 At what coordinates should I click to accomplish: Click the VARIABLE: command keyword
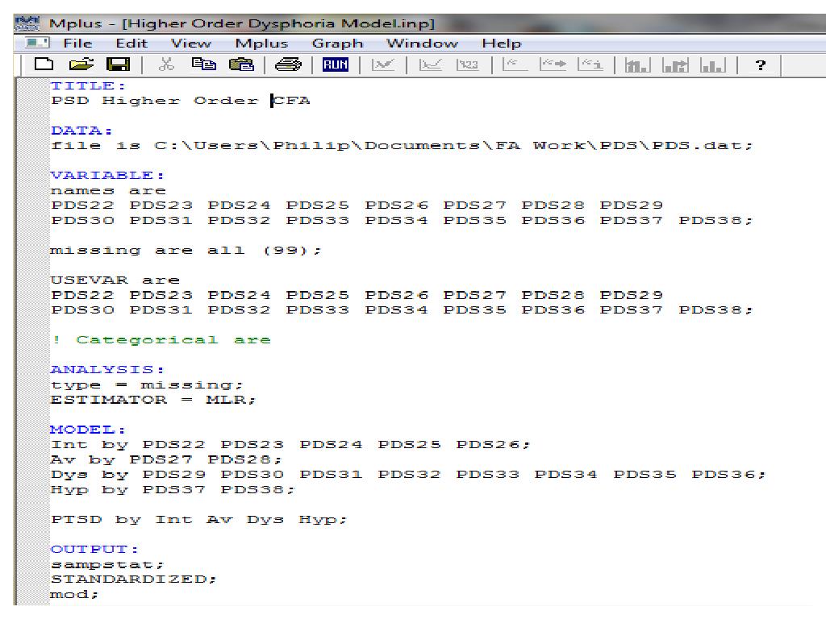point(107,175)
